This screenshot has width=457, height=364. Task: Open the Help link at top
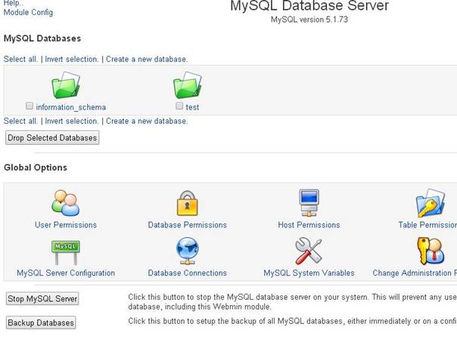click(14, 3)
